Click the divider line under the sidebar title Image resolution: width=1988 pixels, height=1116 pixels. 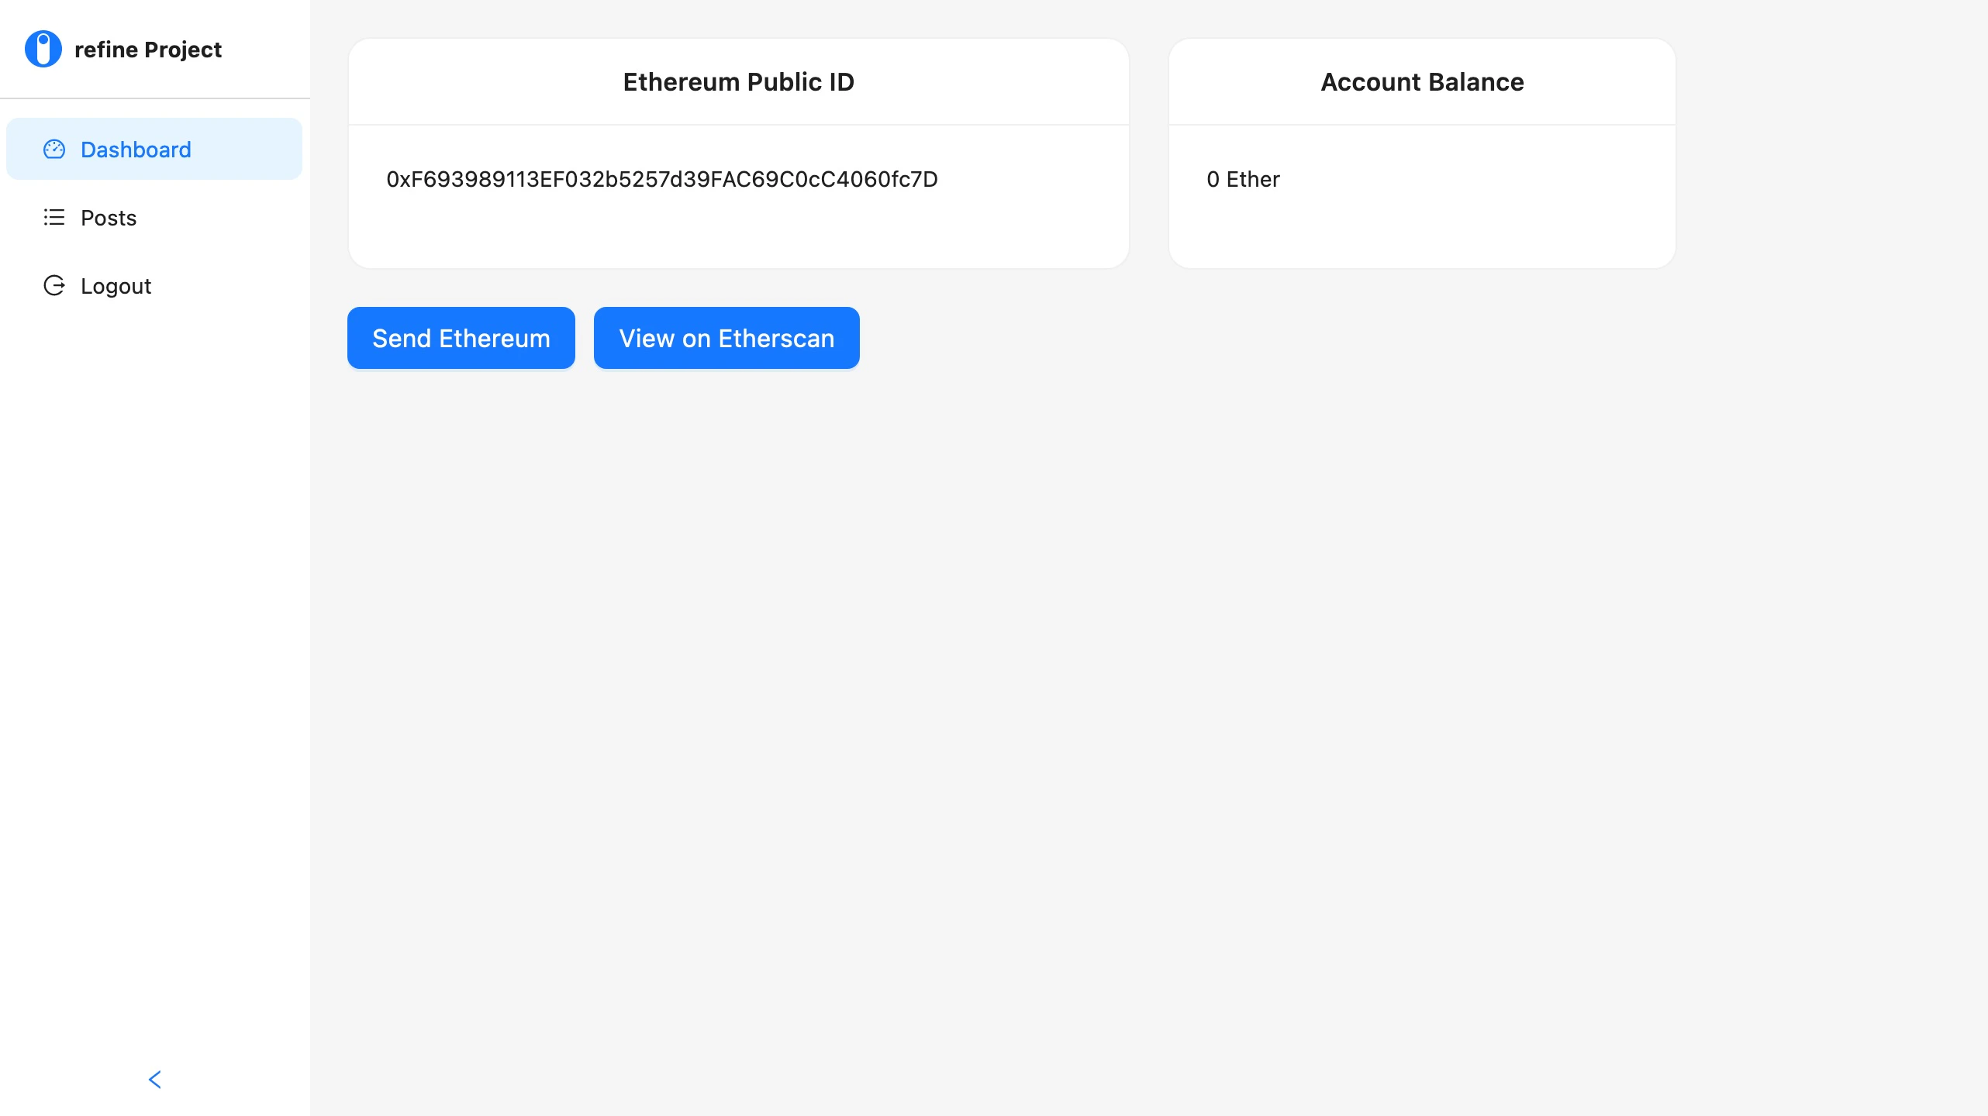155,98
